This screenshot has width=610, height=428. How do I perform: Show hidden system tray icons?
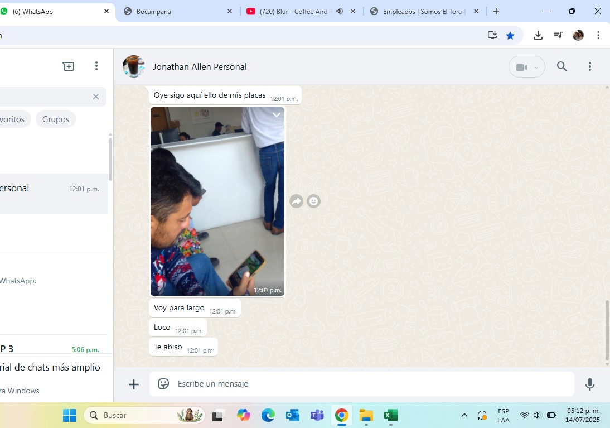click(x=464, y=415)
